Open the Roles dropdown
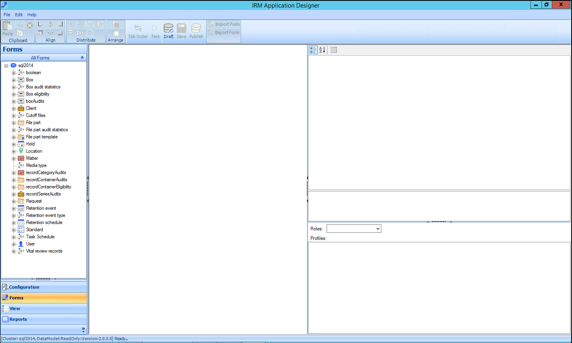572x343 pixels. pos(354,229)
